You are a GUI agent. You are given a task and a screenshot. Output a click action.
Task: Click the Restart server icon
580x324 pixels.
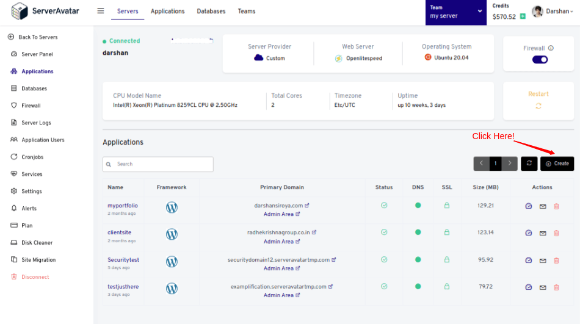(538, 106)
